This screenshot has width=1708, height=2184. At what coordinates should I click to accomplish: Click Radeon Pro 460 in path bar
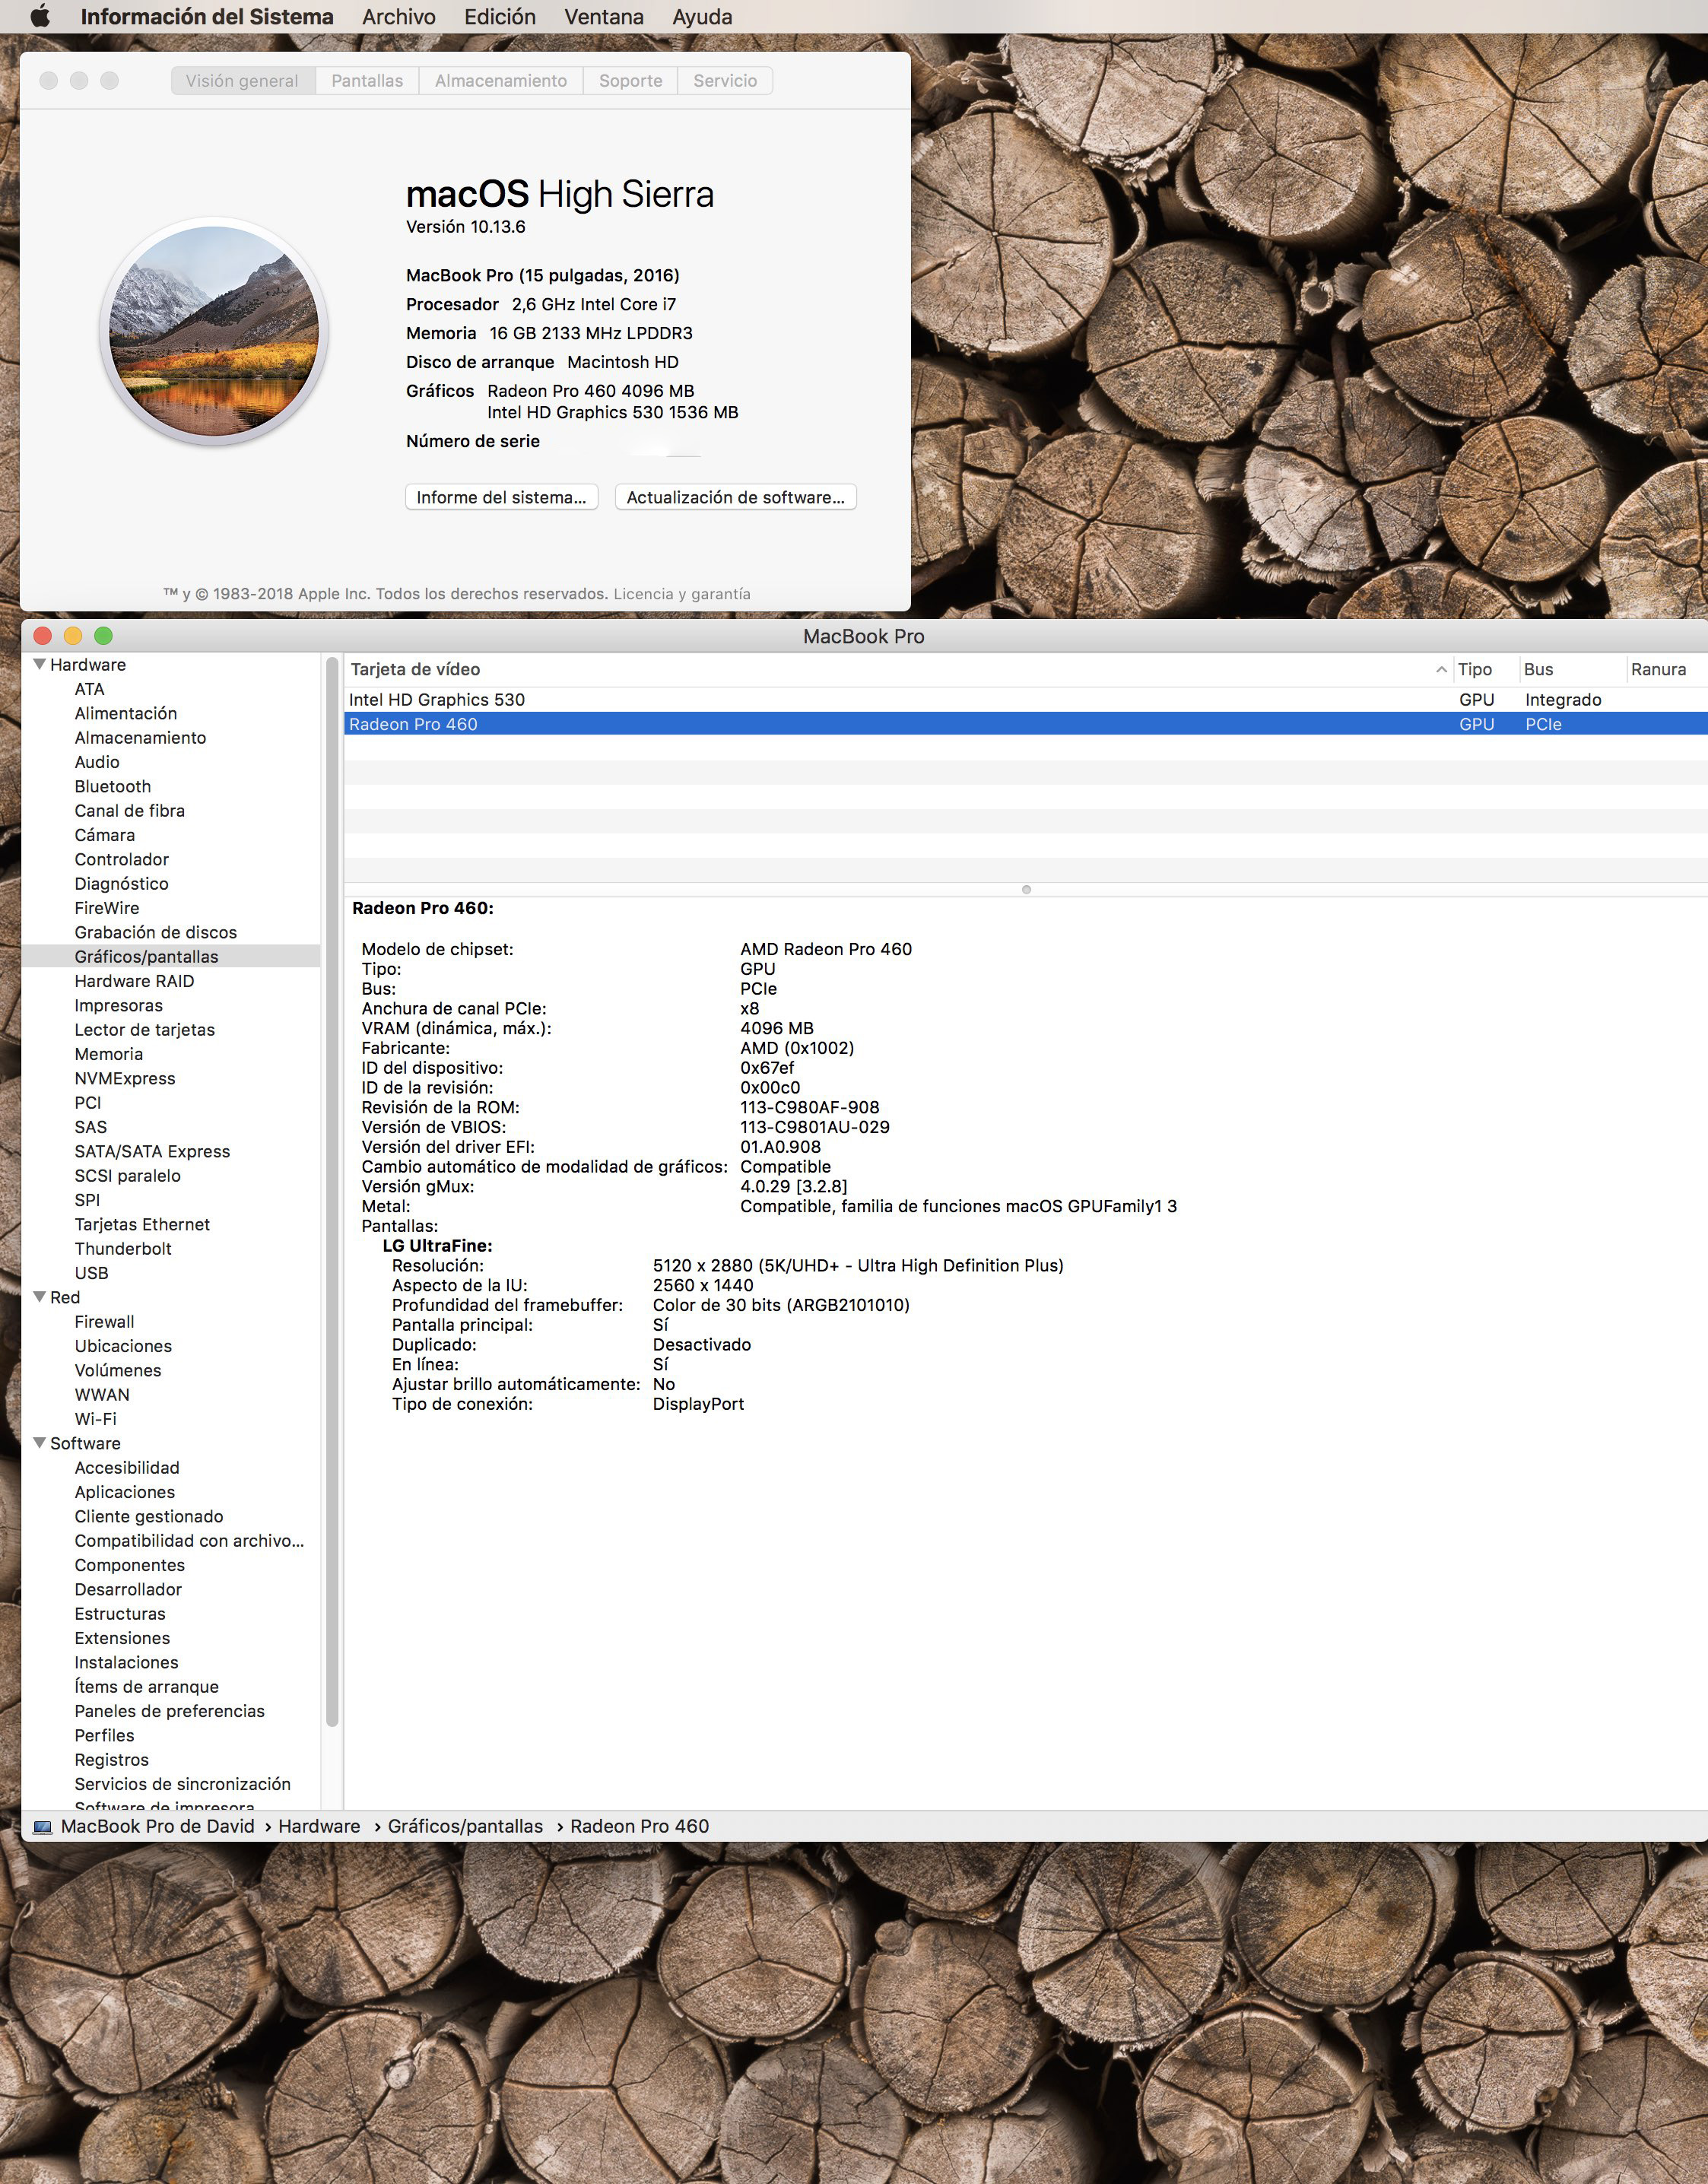click(x=640, y=1827)
